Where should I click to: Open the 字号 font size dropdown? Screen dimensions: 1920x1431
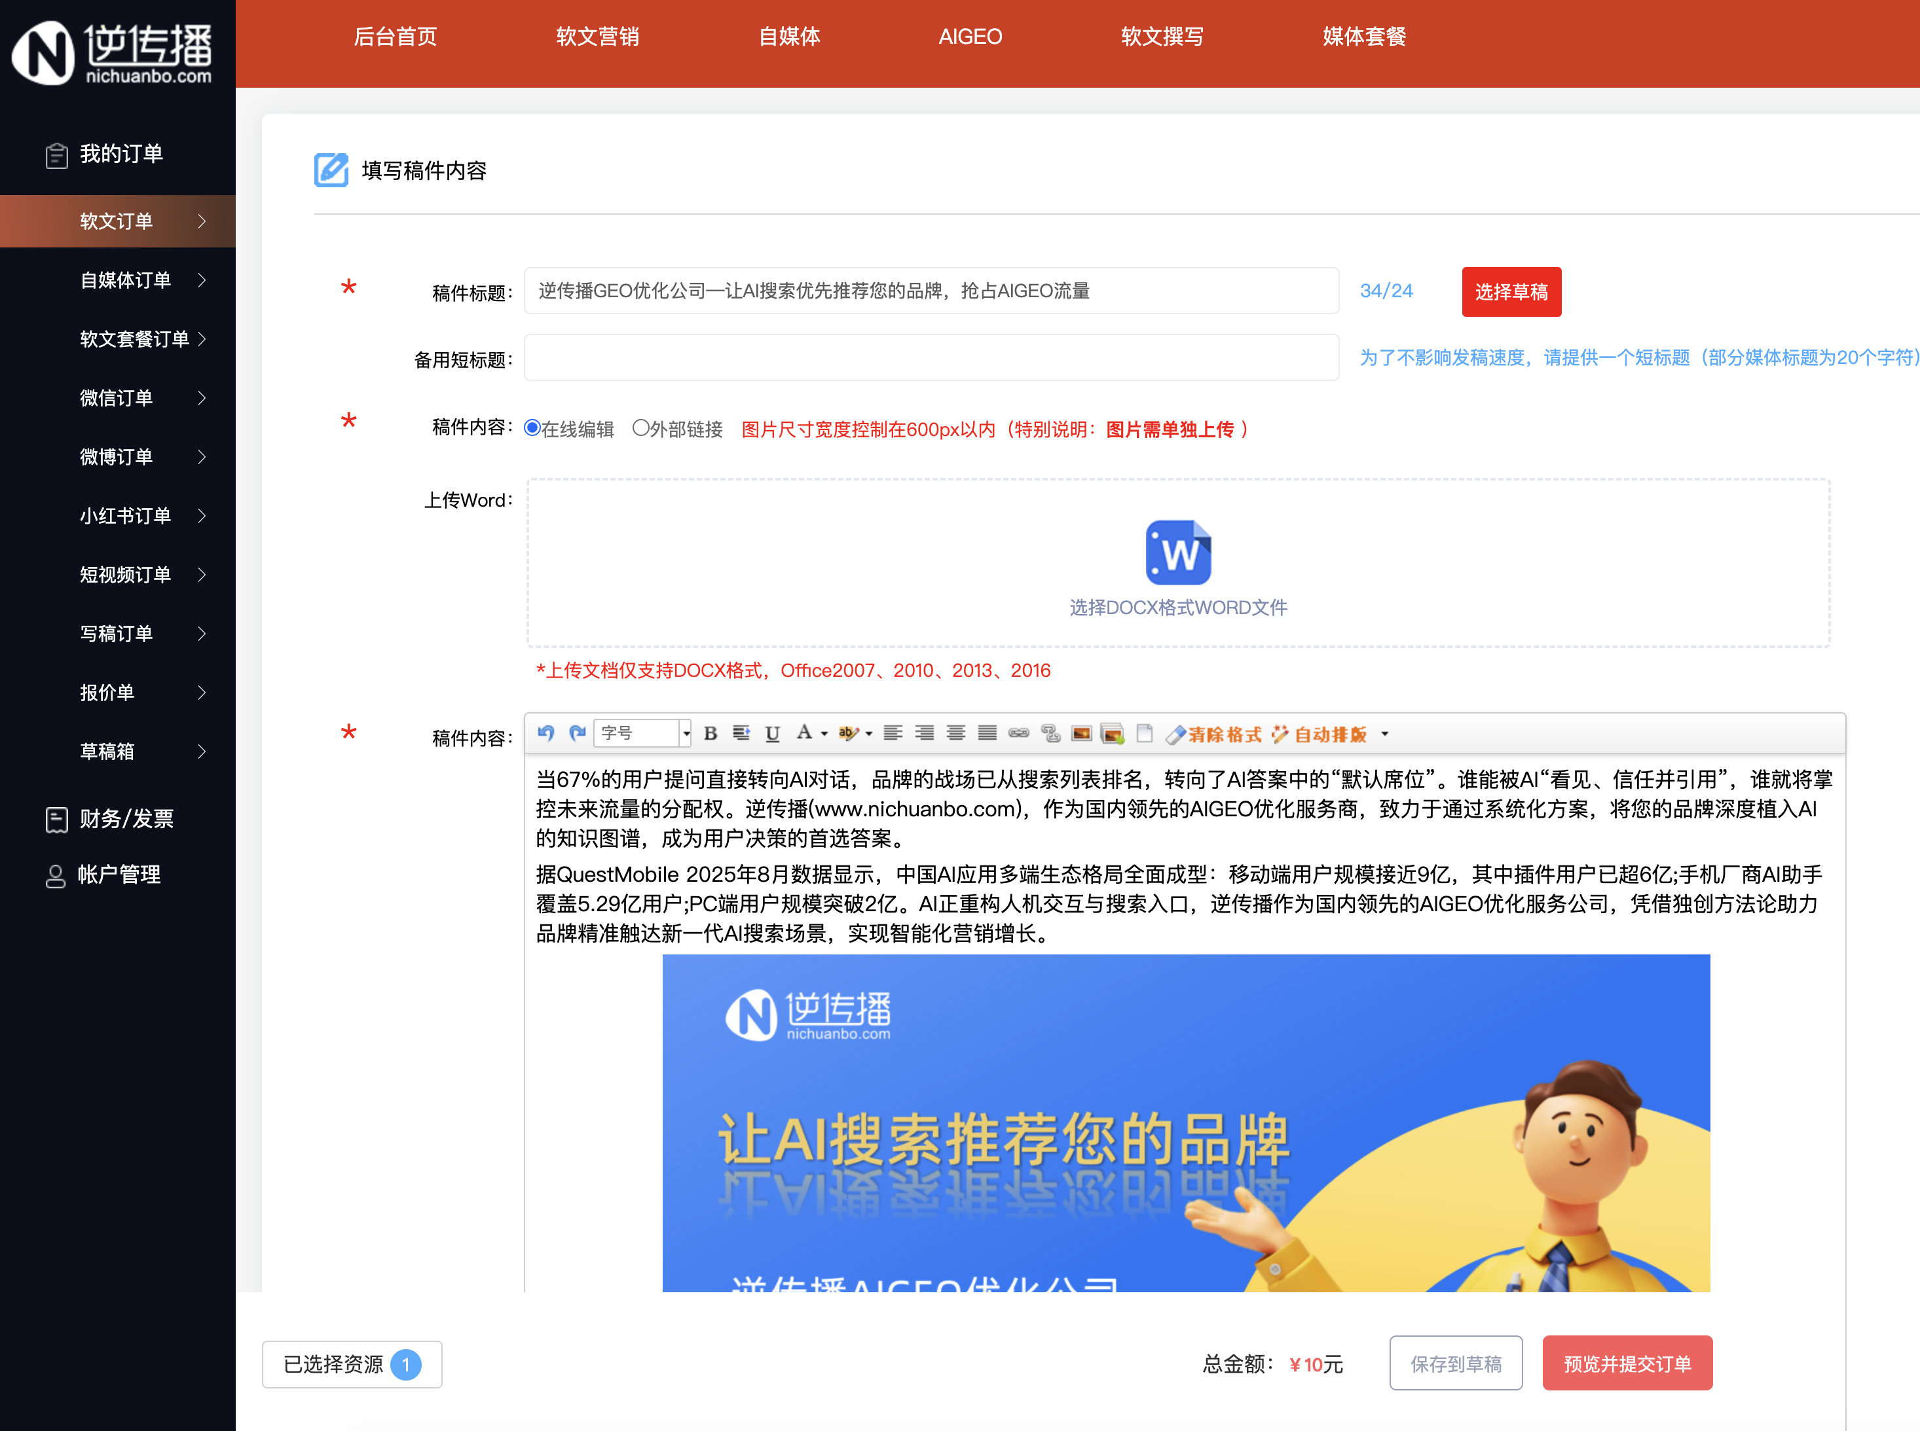pyautogui.click(x=642, y=734)
